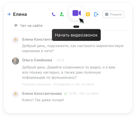Start a video call with the camera icon
Screen dimensions: 136x118
(x=76, y=13)
